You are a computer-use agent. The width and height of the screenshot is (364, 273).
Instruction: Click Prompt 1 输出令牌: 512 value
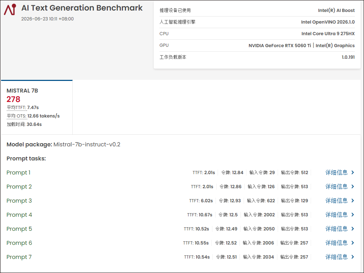point(294,173)
